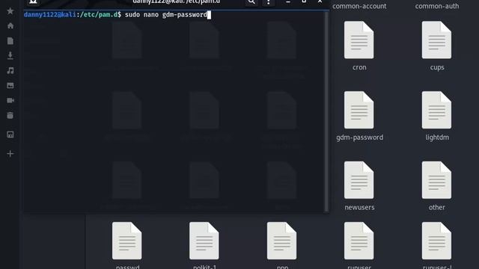This screenshot has height=269, width=479.
Task: Open Videos in file manager sidebar
Action: click(10, 100)
